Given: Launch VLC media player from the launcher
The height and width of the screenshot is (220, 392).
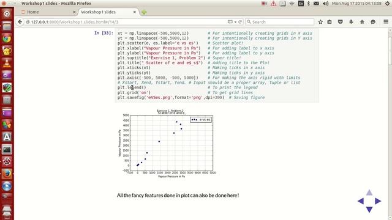Looking at the screenshot, I should 7,63.
